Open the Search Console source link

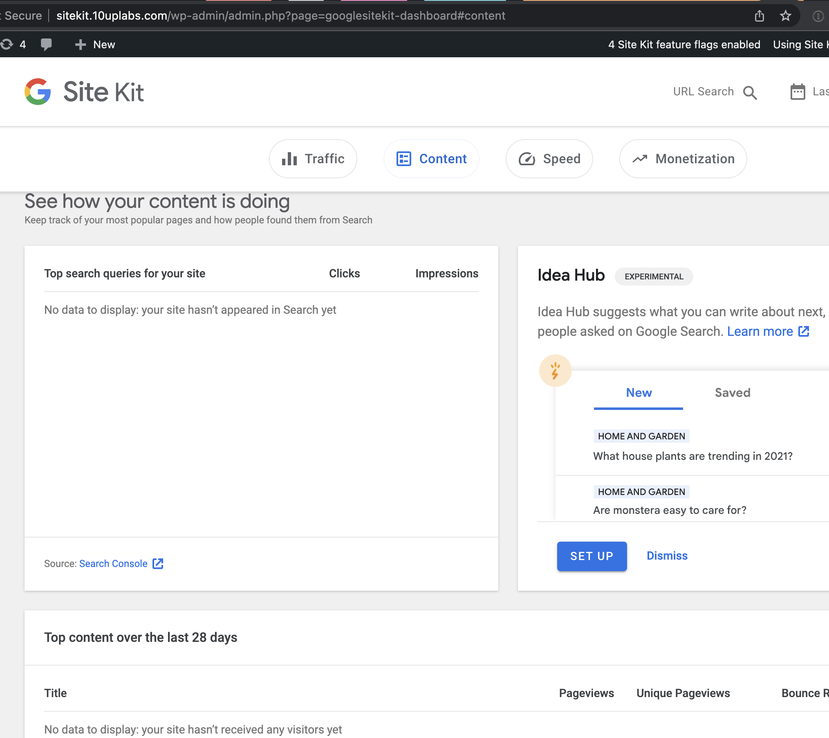[x=113, y=564]
